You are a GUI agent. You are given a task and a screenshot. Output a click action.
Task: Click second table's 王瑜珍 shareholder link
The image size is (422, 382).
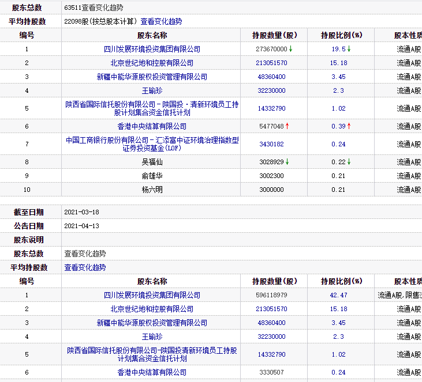pos(152,337)
